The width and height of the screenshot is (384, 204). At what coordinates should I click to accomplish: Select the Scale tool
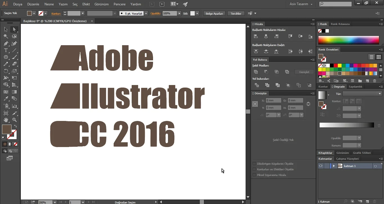[14, 71]
